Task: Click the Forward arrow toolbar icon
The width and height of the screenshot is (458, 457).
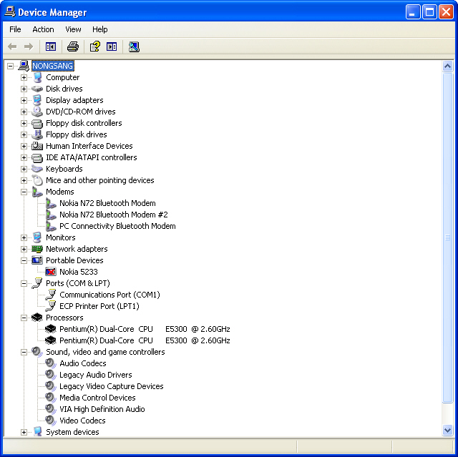Action: (29, 46)
